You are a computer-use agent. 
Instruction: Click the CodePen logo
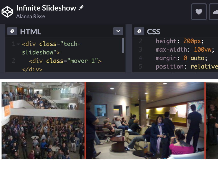pos(7,12)
